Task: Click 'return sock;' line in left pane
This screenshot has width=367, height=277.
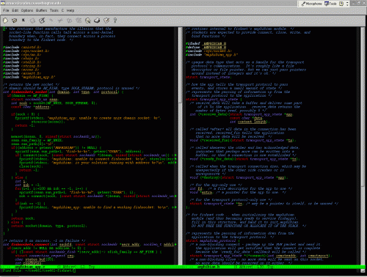Action: (x=23, y=218)
